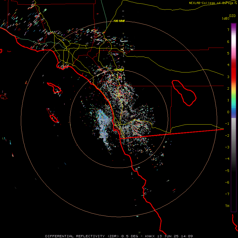Click the 'DZD' legend title

pos(232,16)
